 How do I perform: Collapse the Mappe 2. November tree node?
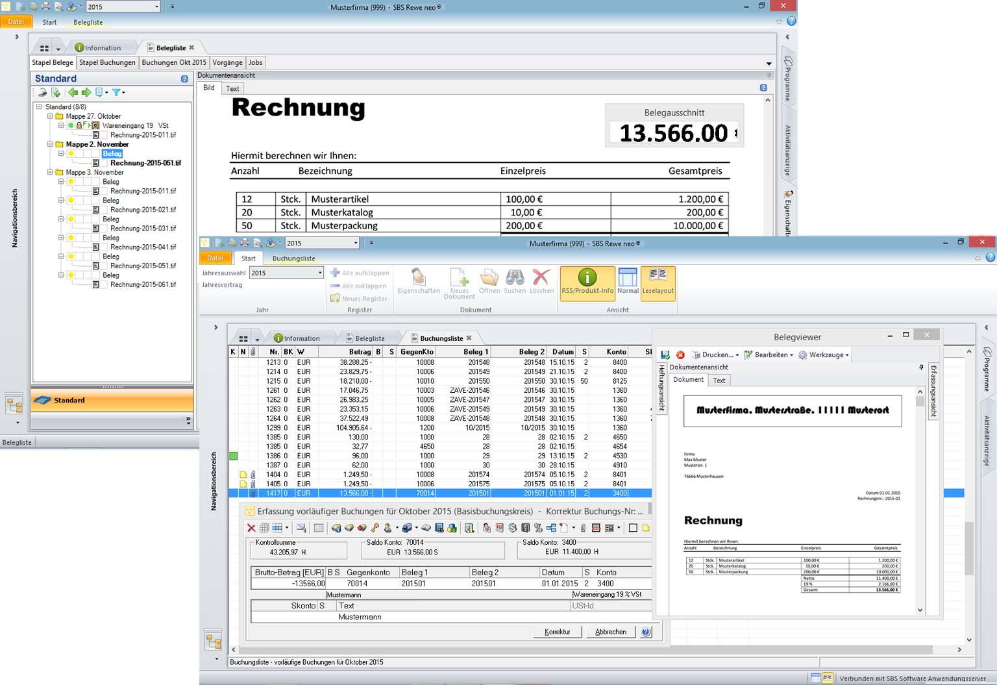click(x=50, y=143)
